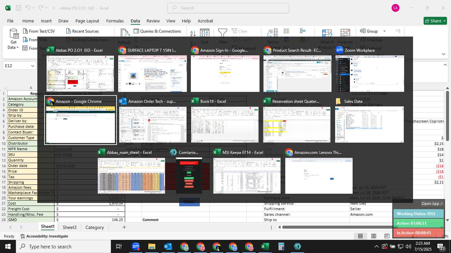Viewport: 451px width, 253px height.
Task: Switch to the Home ribbon tab
Action: tap(28, 21)
